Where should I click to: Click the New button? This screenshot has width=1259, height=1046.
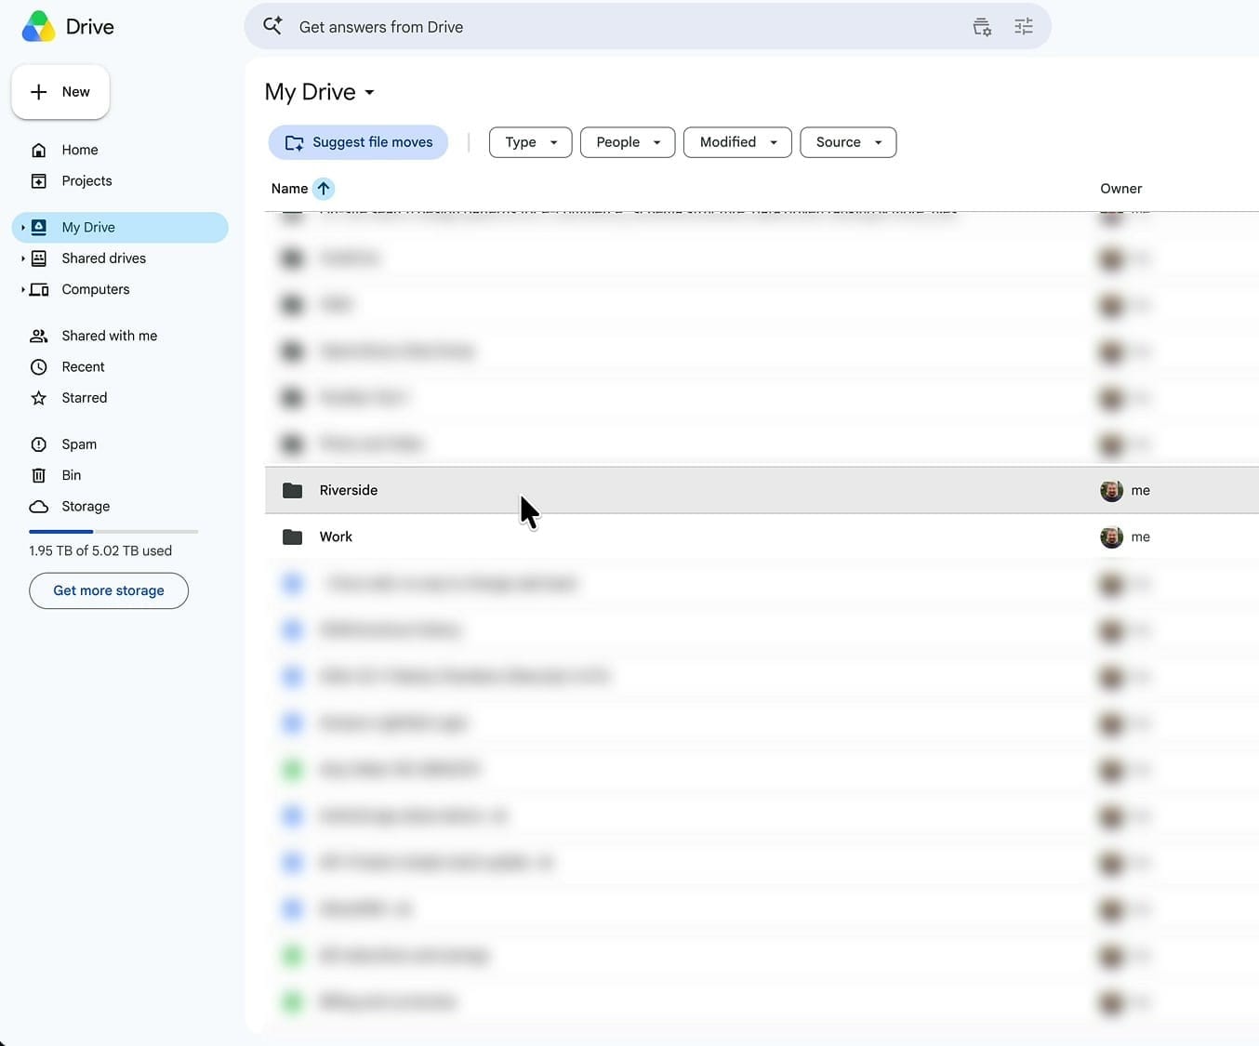point(60,92)
